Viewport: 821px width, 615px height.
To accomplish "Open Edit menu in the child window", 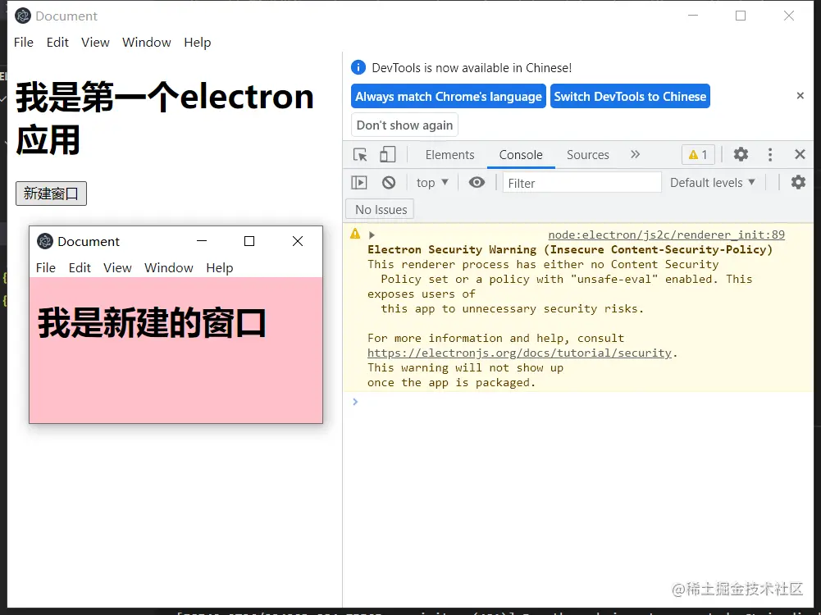I will 80,268.
